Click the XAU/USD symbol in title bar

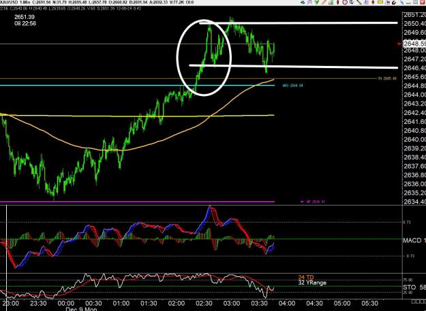8,2
